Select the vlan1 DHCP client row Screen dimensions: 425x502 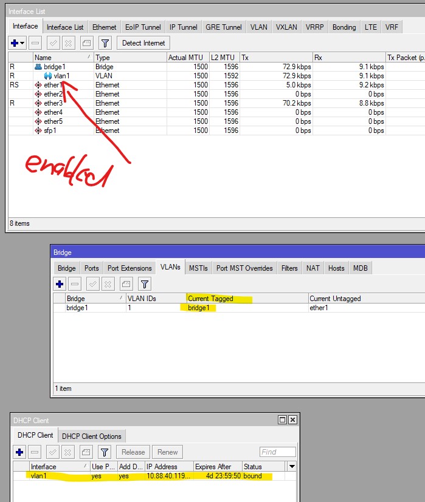[x=154, y=476]
